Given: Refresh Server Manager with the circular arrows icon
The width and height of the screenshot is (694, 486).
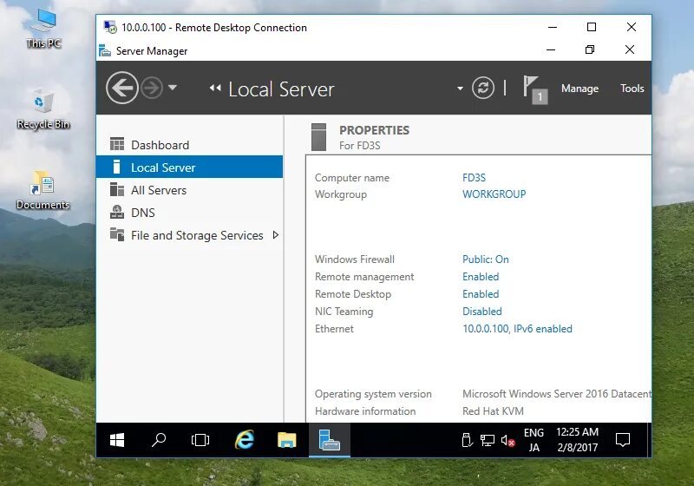Looking at the screenshot, I should [x=483, y=88].
